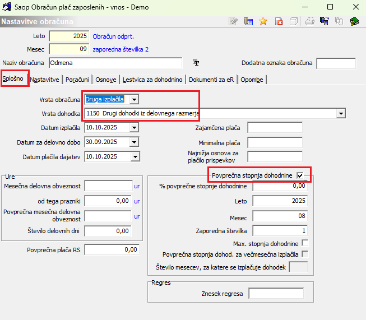Open help via the green book icon
Image resolution: width=366 pixels, height=320 pixels.
[354, 21]
